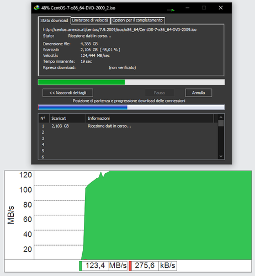Click the kB/s unit label in graph footer
Image resolution: width=255 pixels, height=276 pixels.
tap(168, 266)
